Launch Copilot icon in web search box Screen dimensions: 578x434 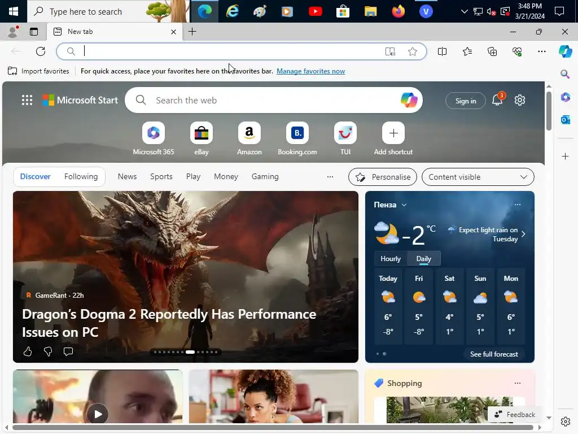click(x=409, y=100)
